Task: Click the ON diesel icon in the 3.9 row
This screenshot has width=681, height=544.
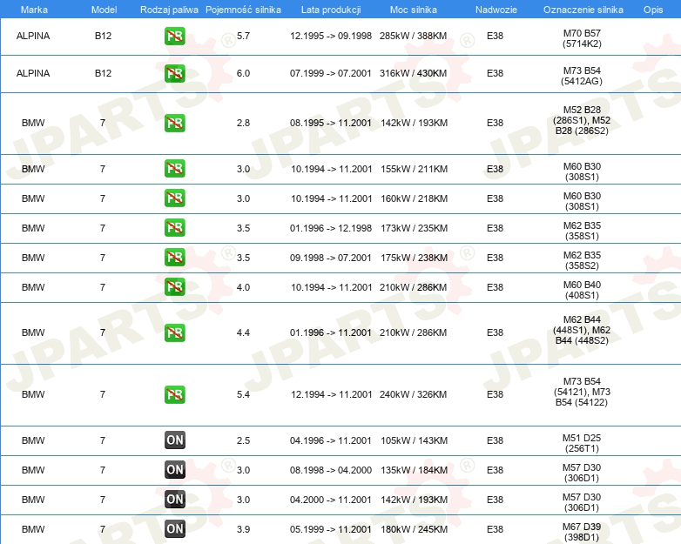Action: point(174,528)
